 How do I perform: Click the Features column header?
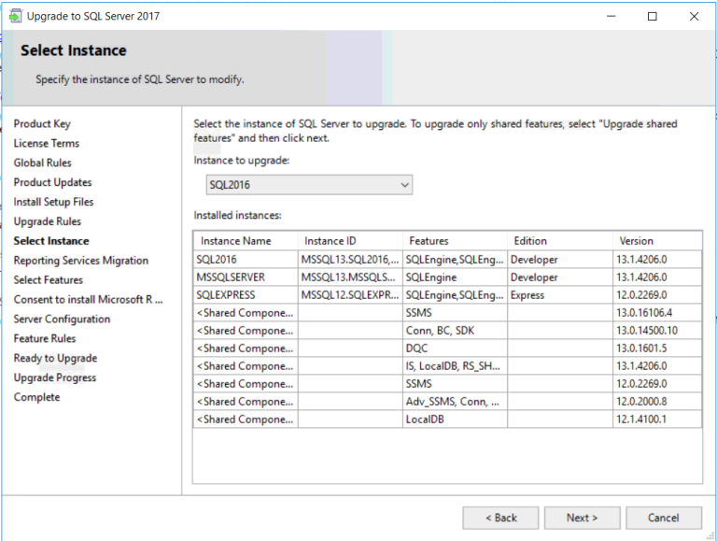454,241
